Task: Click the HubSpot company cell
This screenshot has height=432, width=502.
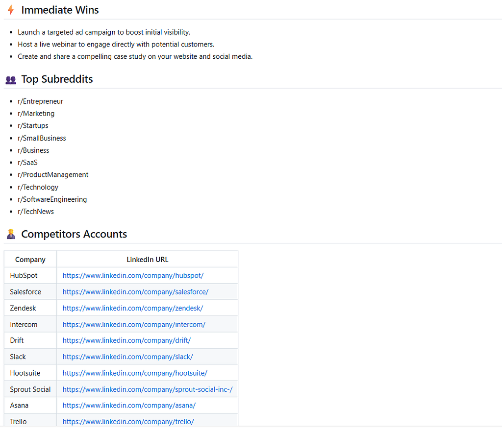Action: click(x=30, y=276)
